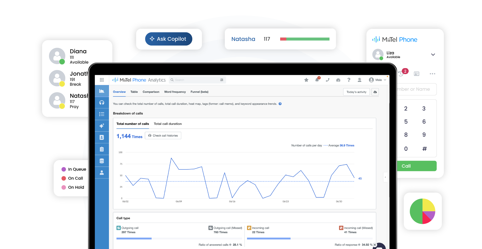Click Check call histories button
Viewport: 482px width, 249px height.
click(163, 135)
